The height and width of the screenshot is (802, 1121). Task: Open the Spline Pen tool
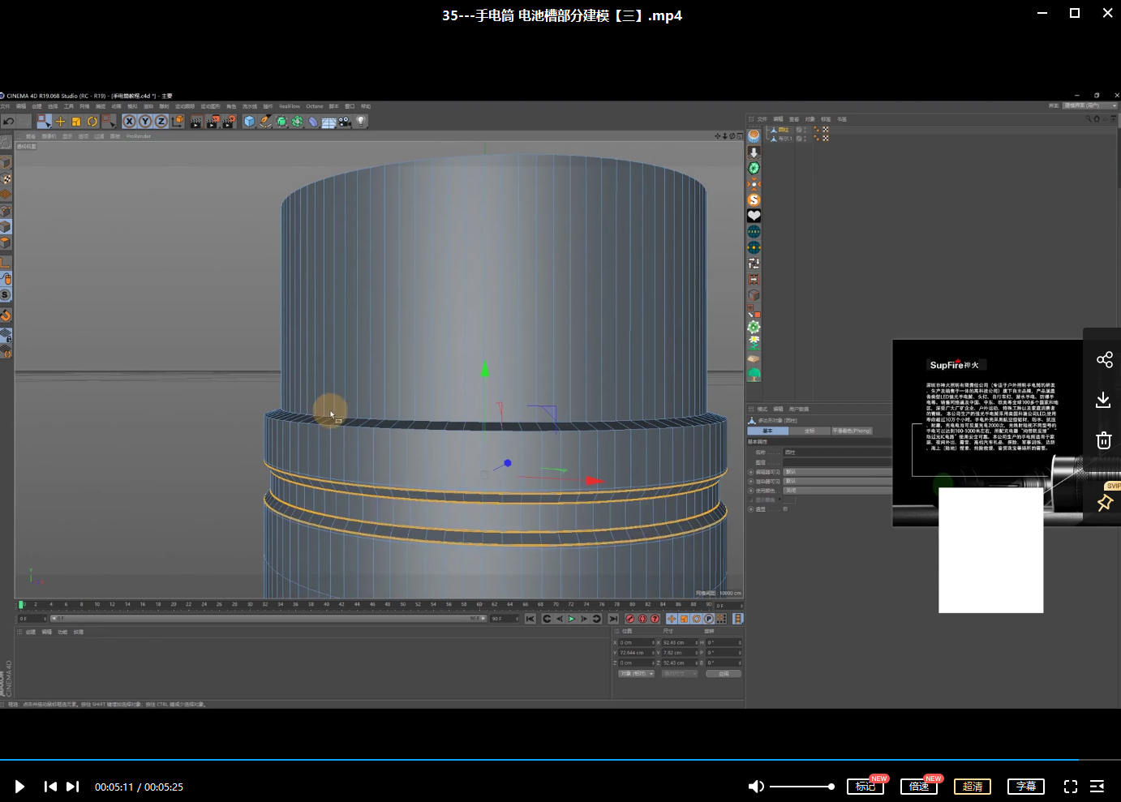(x=265, y=122)
